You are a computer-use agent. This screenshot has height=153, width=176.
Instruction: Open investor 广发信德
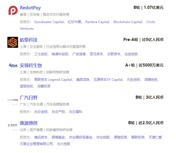pos(79,54)
